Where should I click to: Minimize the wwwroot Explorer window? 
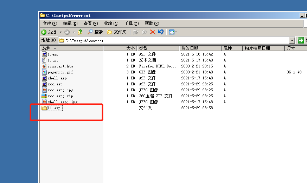(302, 15)
